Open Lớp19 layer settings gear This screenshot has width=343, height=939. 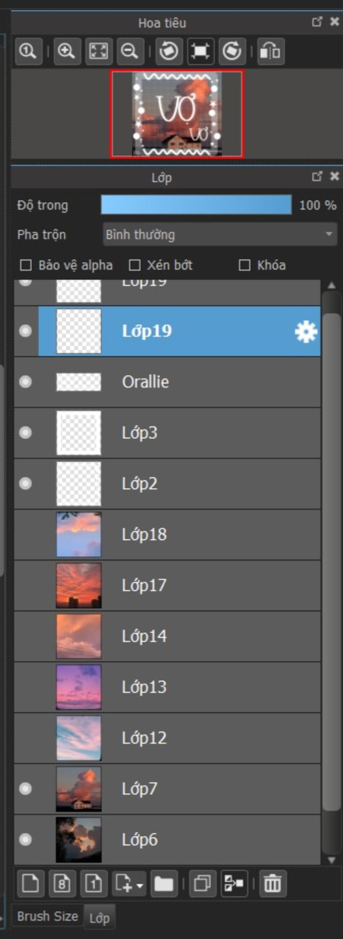point(306,331)
